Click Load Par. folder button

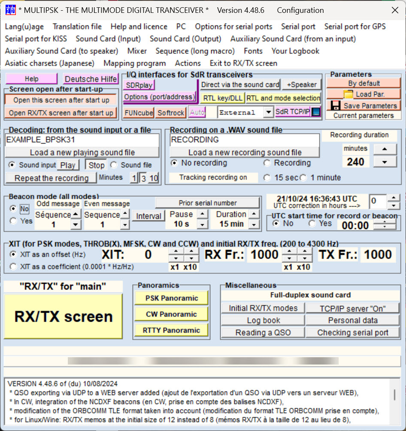(363, 94)
